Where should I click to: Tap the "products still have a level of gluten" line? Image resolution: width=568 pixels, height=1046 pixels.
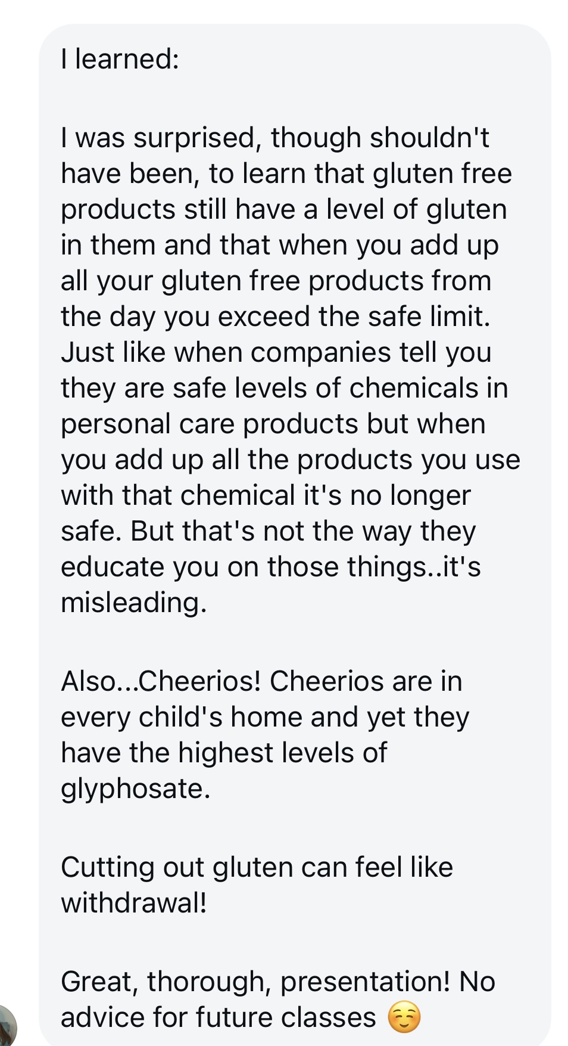point(284,209)
